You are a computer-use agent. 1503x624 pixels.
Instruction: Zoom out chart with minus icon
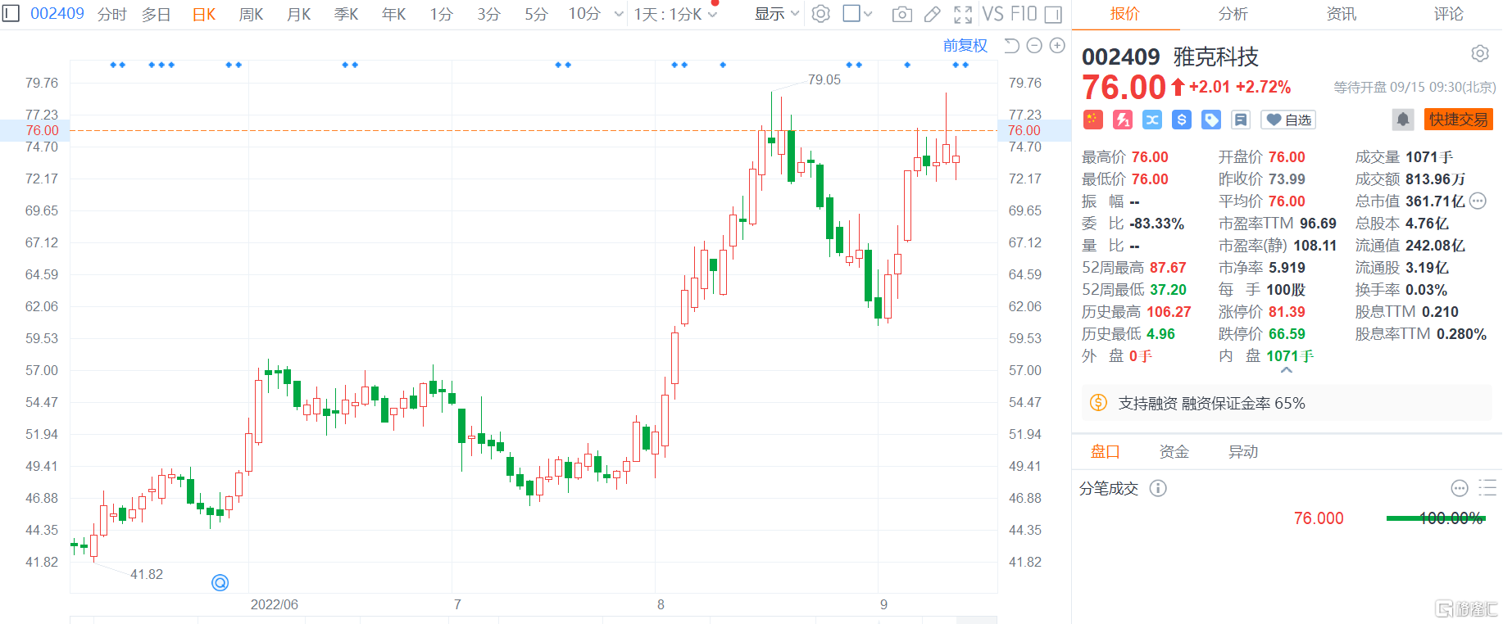pos(1034,45)
